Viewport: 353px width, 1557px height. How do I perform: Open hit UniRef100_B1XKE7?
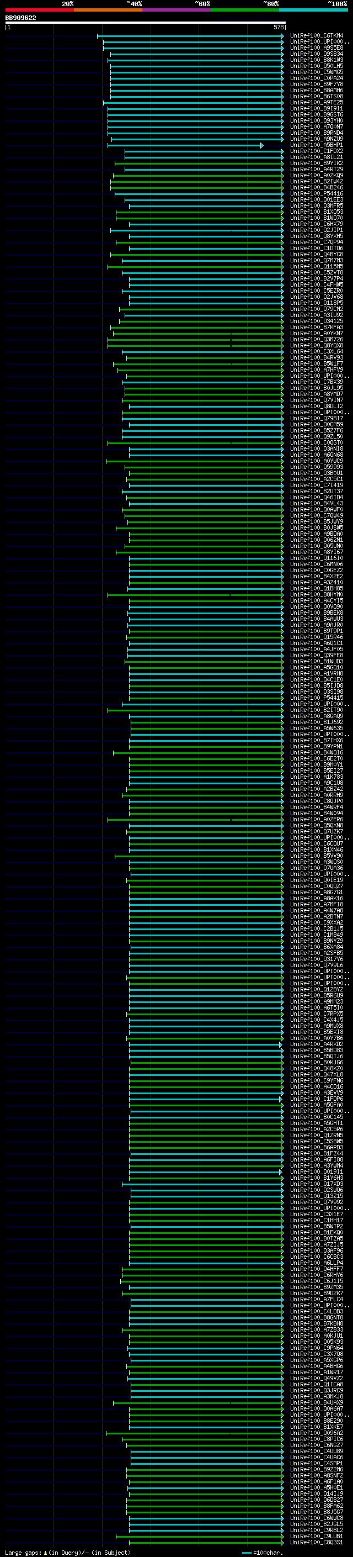tap(317, 1427)
